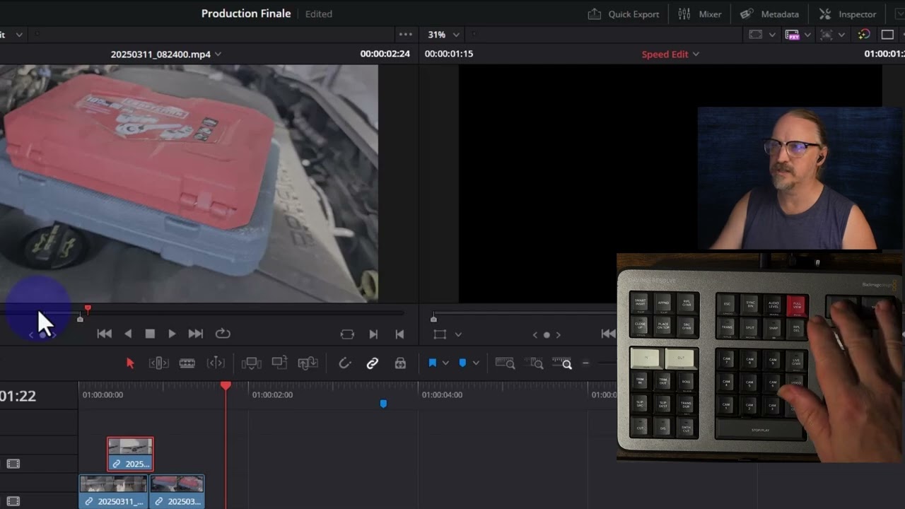The height and width of the screenshot is (509, 905).
Task: Select the lower track clip 20250311_...
Action: click(x=113, y=491)
